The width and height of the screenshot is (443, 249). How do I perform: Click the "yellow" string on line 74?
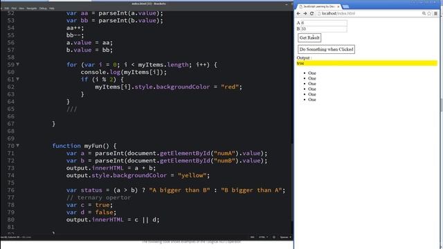(x=192, y=175)
